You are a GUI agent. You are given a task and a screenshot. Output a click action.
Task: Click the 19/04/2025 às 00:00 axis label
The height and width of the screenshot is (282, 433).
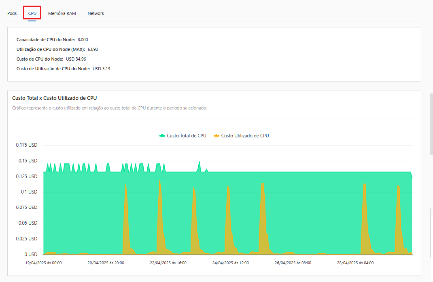coord(43,263)
